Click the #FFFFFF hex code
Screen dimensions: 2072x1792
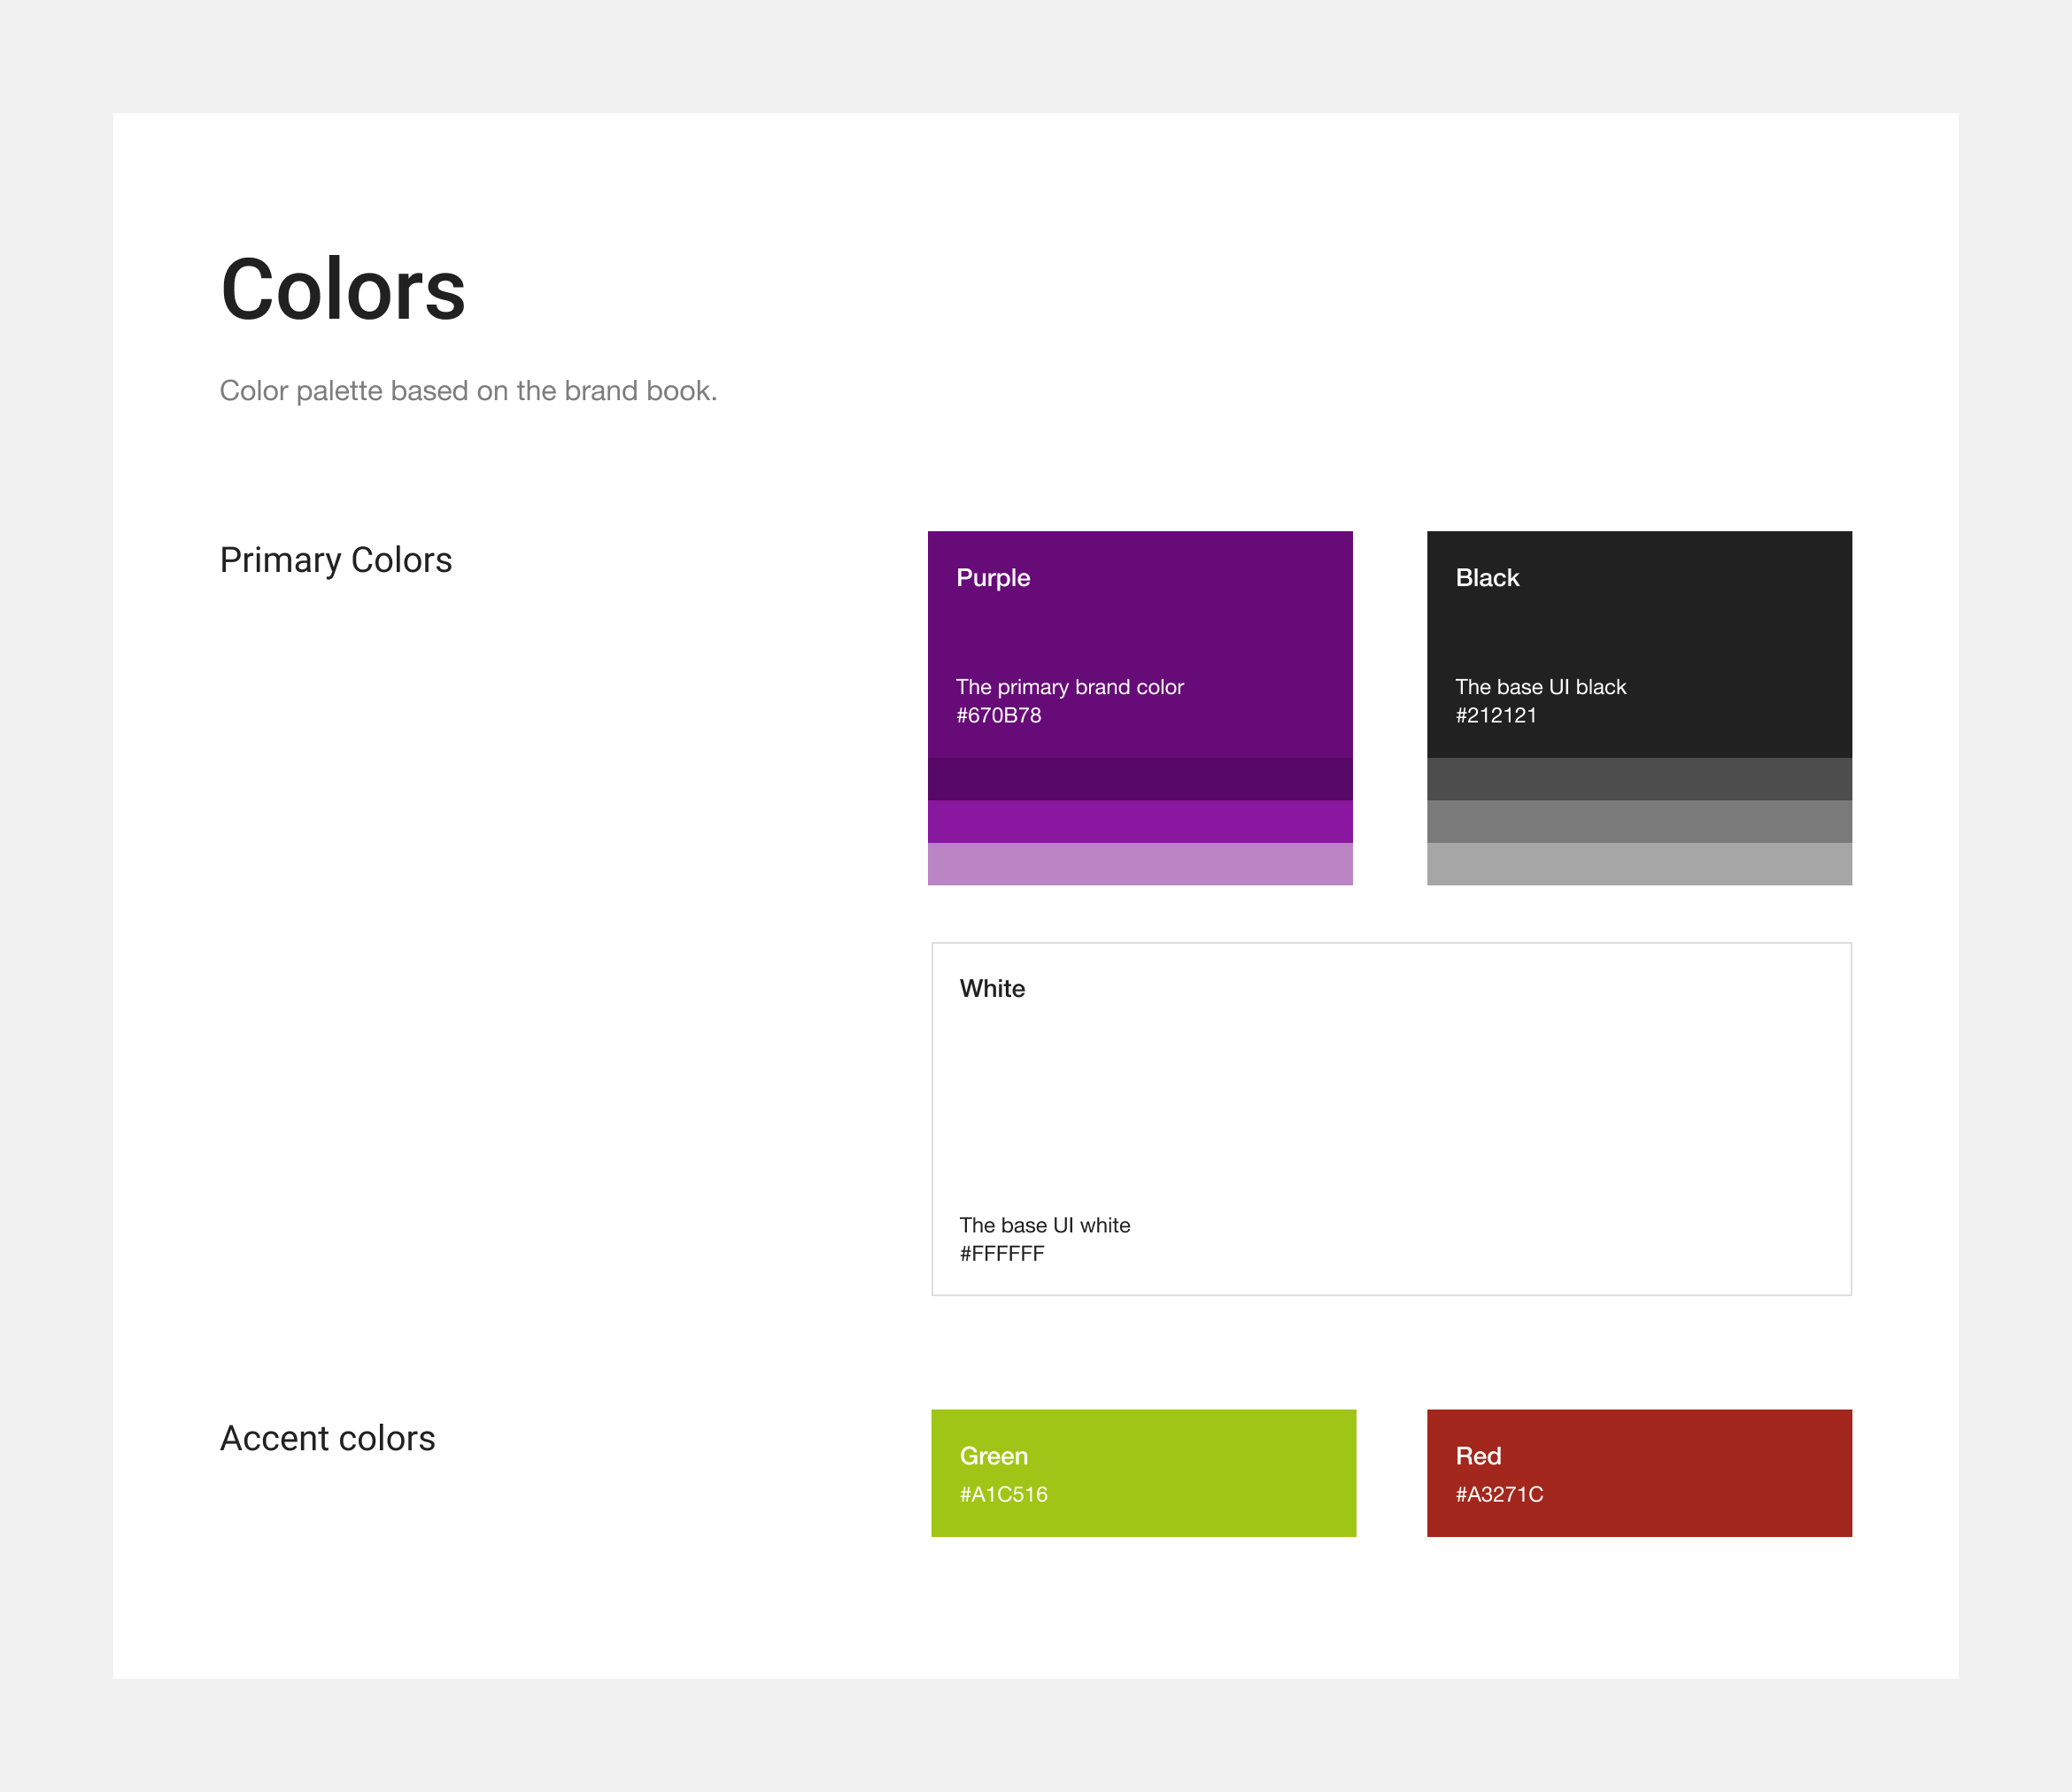coord(1002,1254)
